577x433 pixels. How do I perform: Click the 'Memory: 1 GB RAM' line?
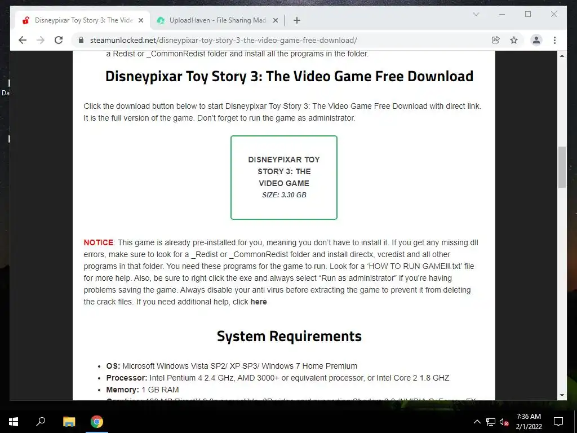[x=143, y=390]
